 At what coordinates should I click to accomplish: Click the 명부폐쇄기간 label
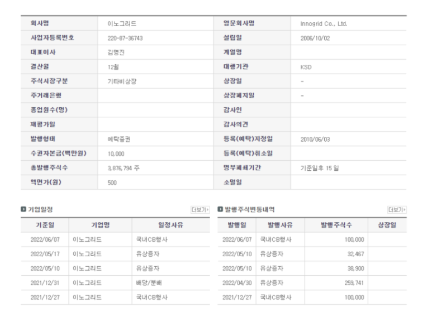pyautogui.click(x=242, y=167)
